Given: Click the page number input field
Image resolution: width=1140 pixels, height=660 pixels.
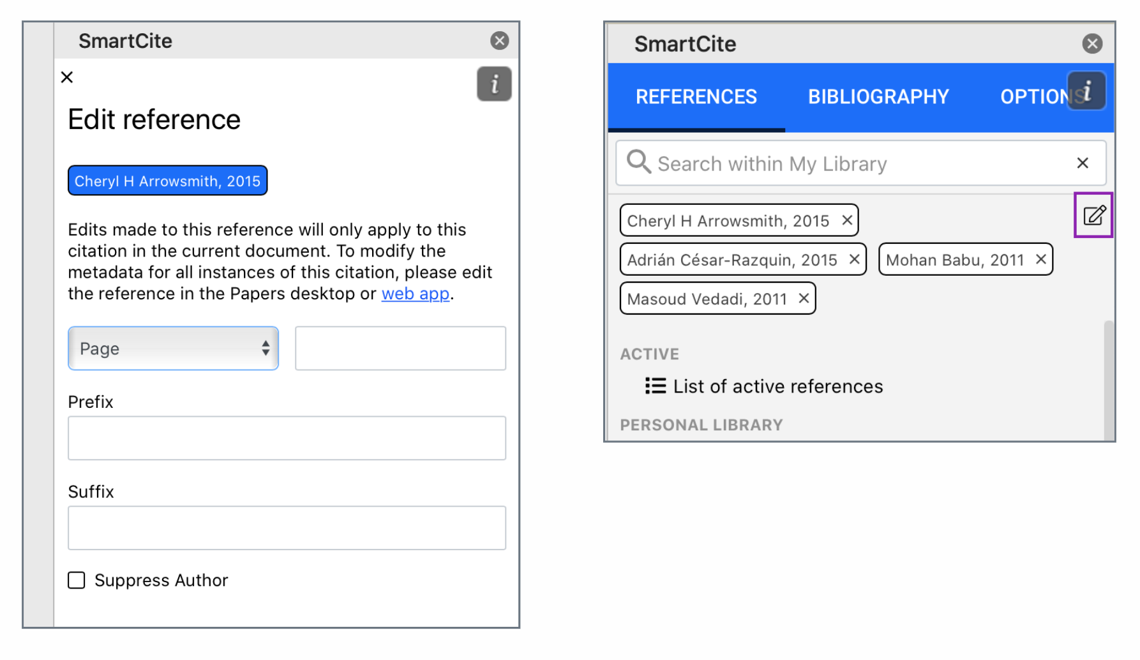Looking at the screenshot, I should [400, 349].
